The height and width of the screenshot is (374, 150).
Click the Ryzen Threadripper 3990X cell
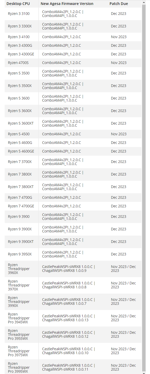pyautogui.click(x=22, y=302)
